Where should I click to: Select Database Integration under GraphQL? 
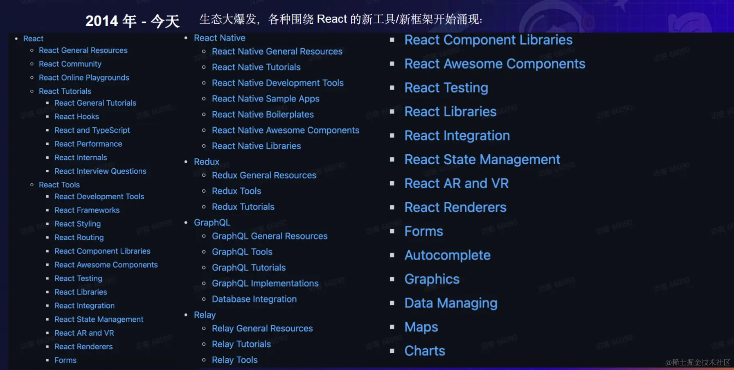[x=254, y=299]
